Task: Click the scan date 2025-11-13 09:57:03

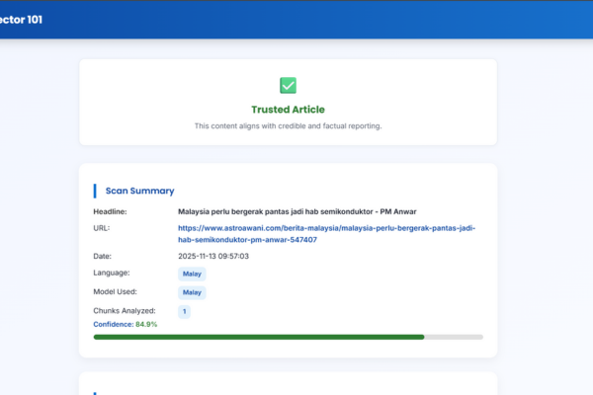Action: (212, 256)
